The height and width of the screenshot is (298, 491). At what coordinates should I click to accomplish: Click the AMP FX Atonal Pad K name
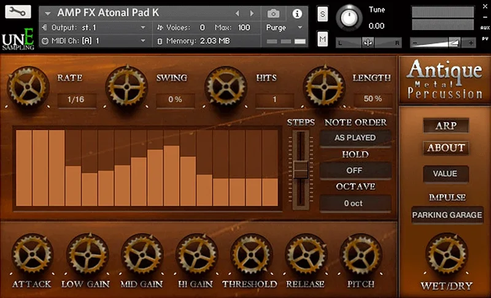(x=108, y=13)
